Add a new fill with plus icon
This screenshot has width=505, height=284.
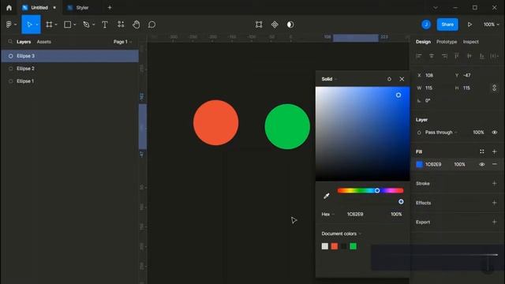(x=495, y=151)
